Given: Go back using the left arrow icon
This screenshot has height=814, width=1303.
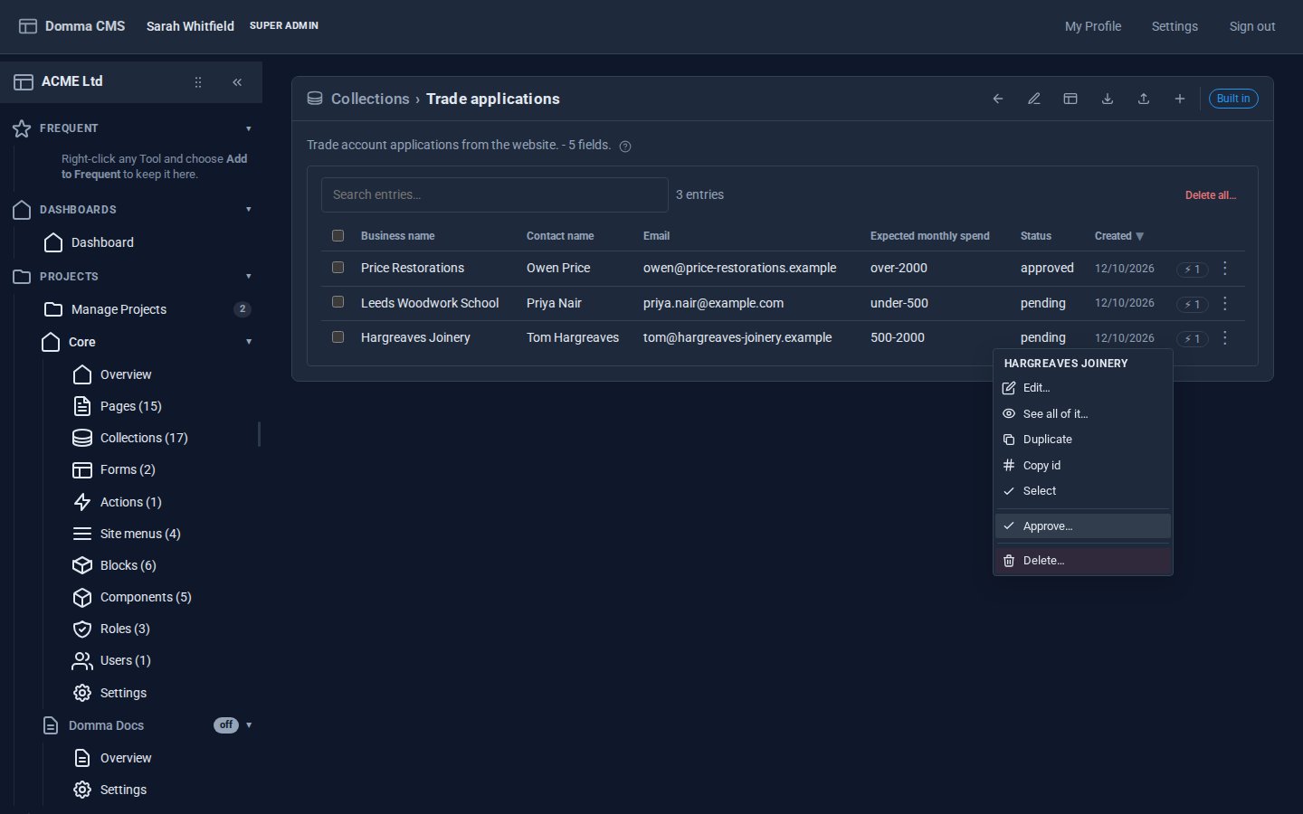Looking at the screenshot, I should (998, 99).
